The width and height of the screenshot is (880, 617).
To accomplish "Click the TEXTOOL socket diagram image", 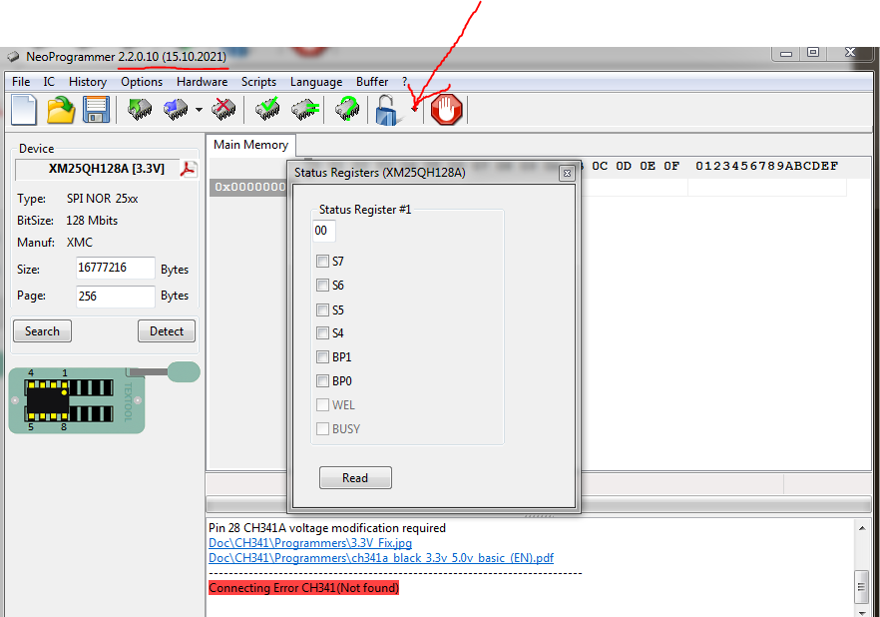I will (105, 398).
